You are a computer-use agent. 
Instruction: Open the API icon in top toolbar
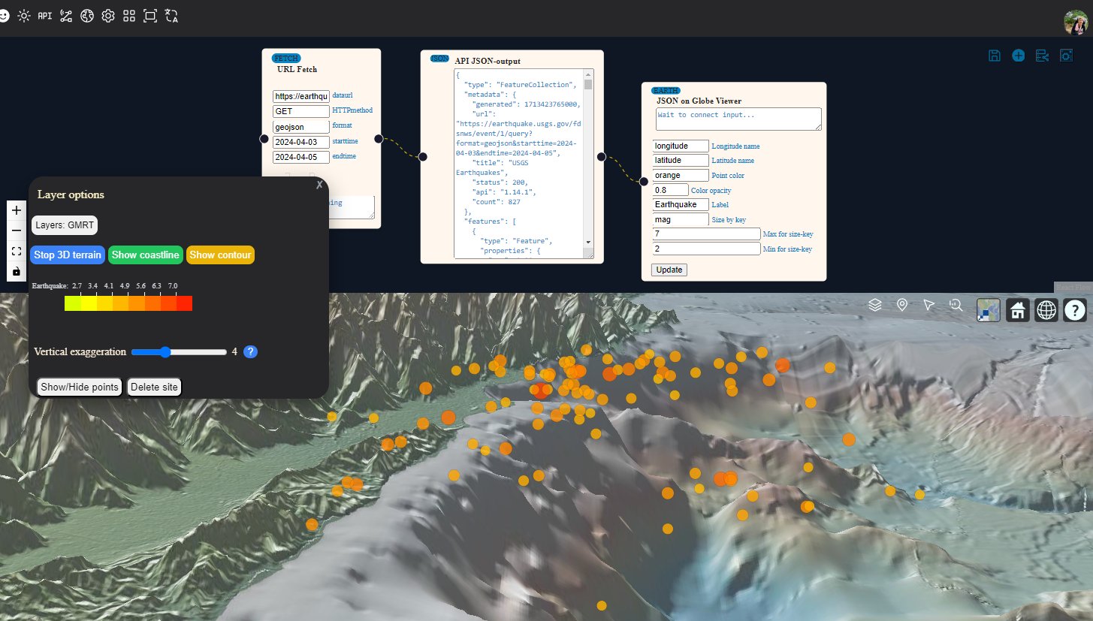click(x=45, y=15)
